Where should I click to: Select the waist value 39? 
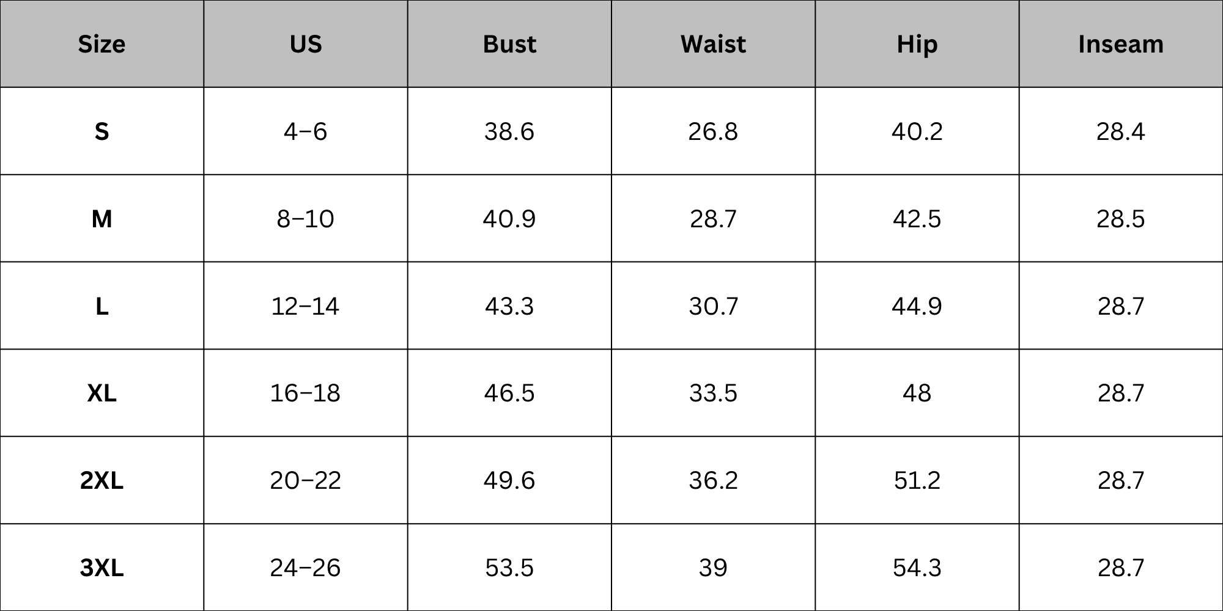pyautogui.click(x=713, y=568)
